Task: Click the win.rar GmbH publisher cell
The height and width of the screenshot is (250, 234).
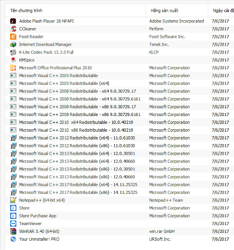Action: coord(162,231)
